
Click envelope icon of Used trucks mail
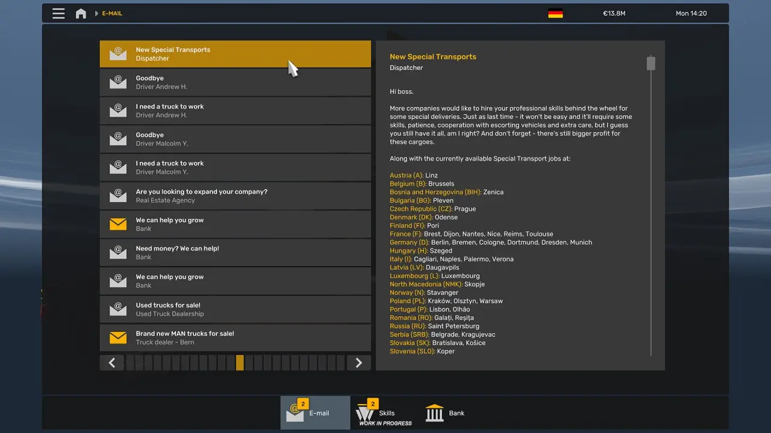[118, 309]
